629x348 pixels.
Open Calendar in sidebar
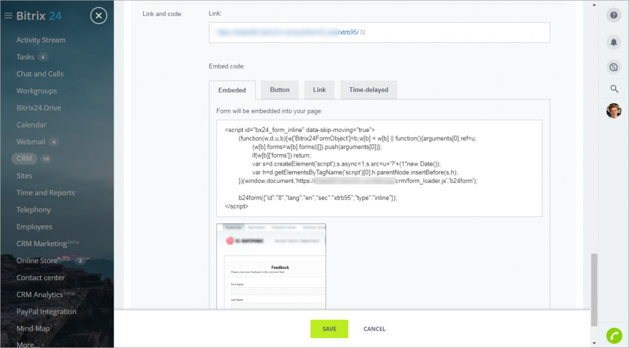(x=31, y=125)
